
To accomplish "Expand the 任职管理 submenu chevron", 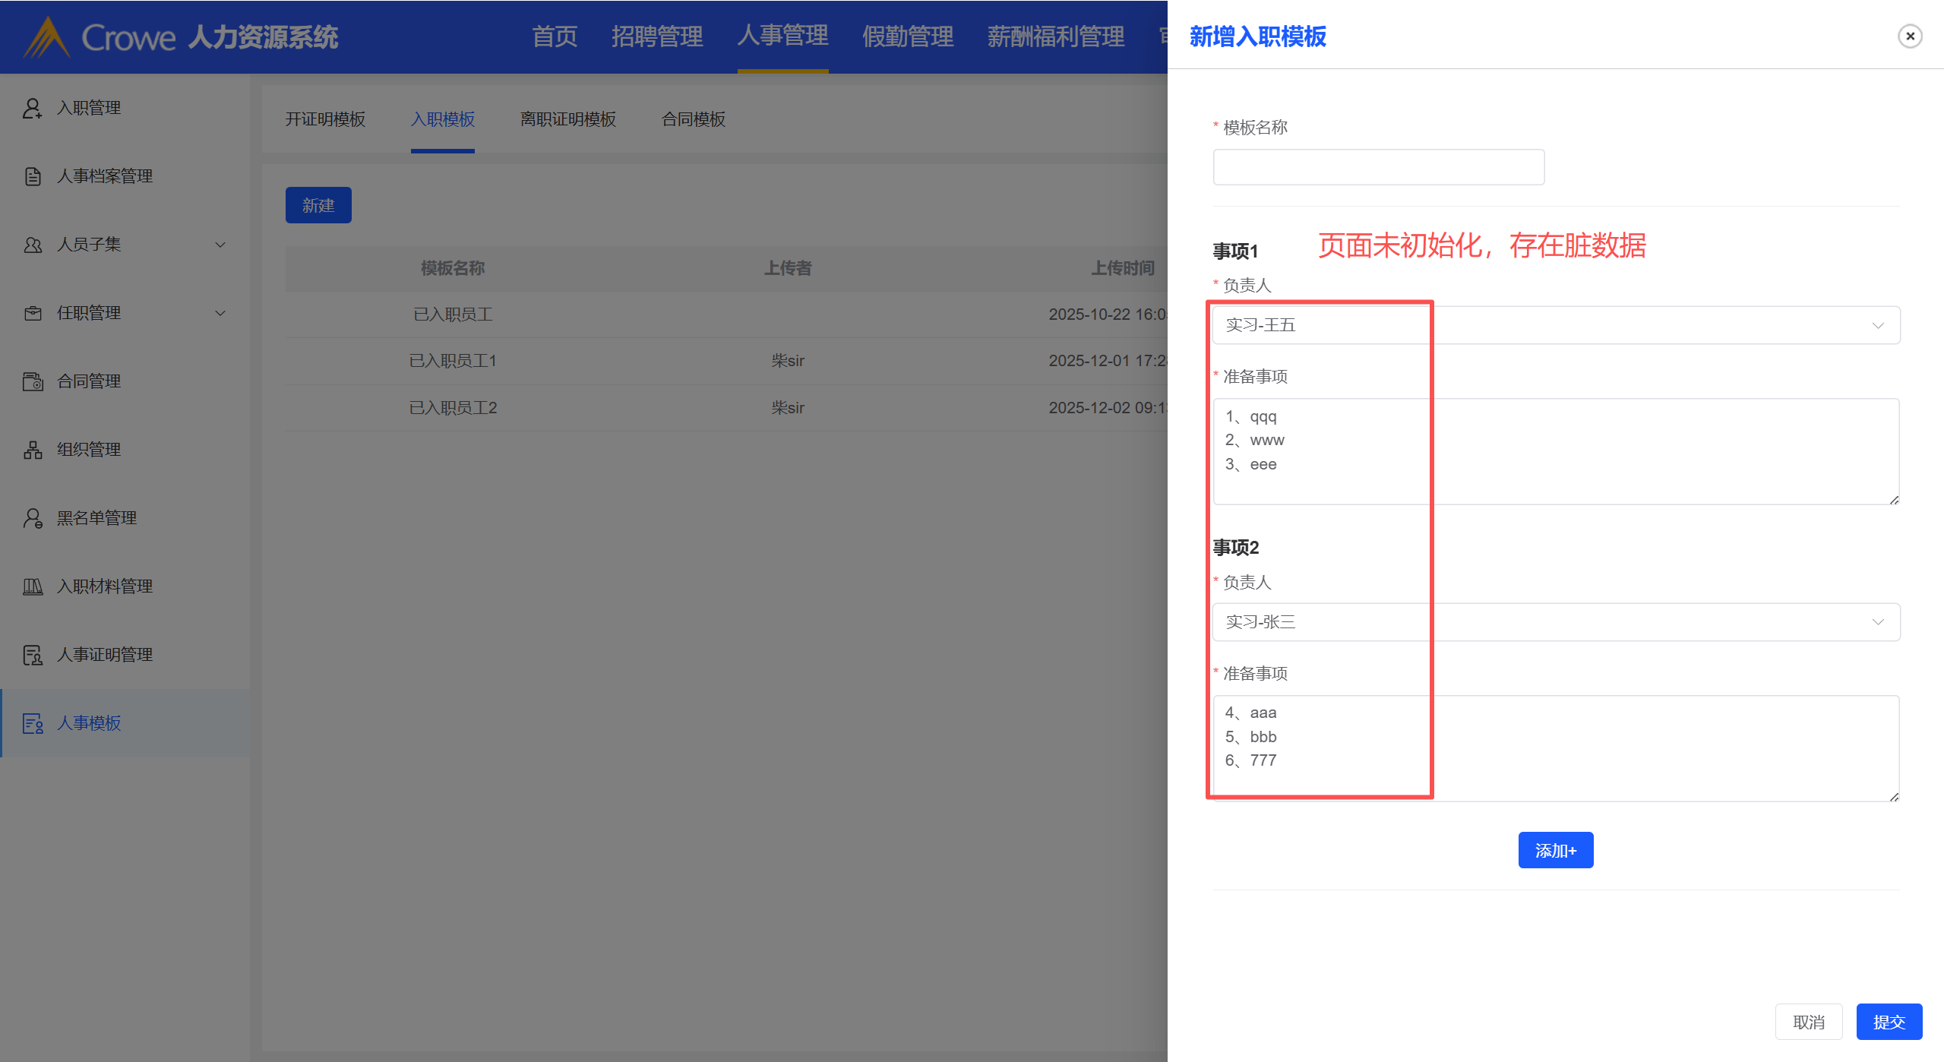I will tap(220, 313).
